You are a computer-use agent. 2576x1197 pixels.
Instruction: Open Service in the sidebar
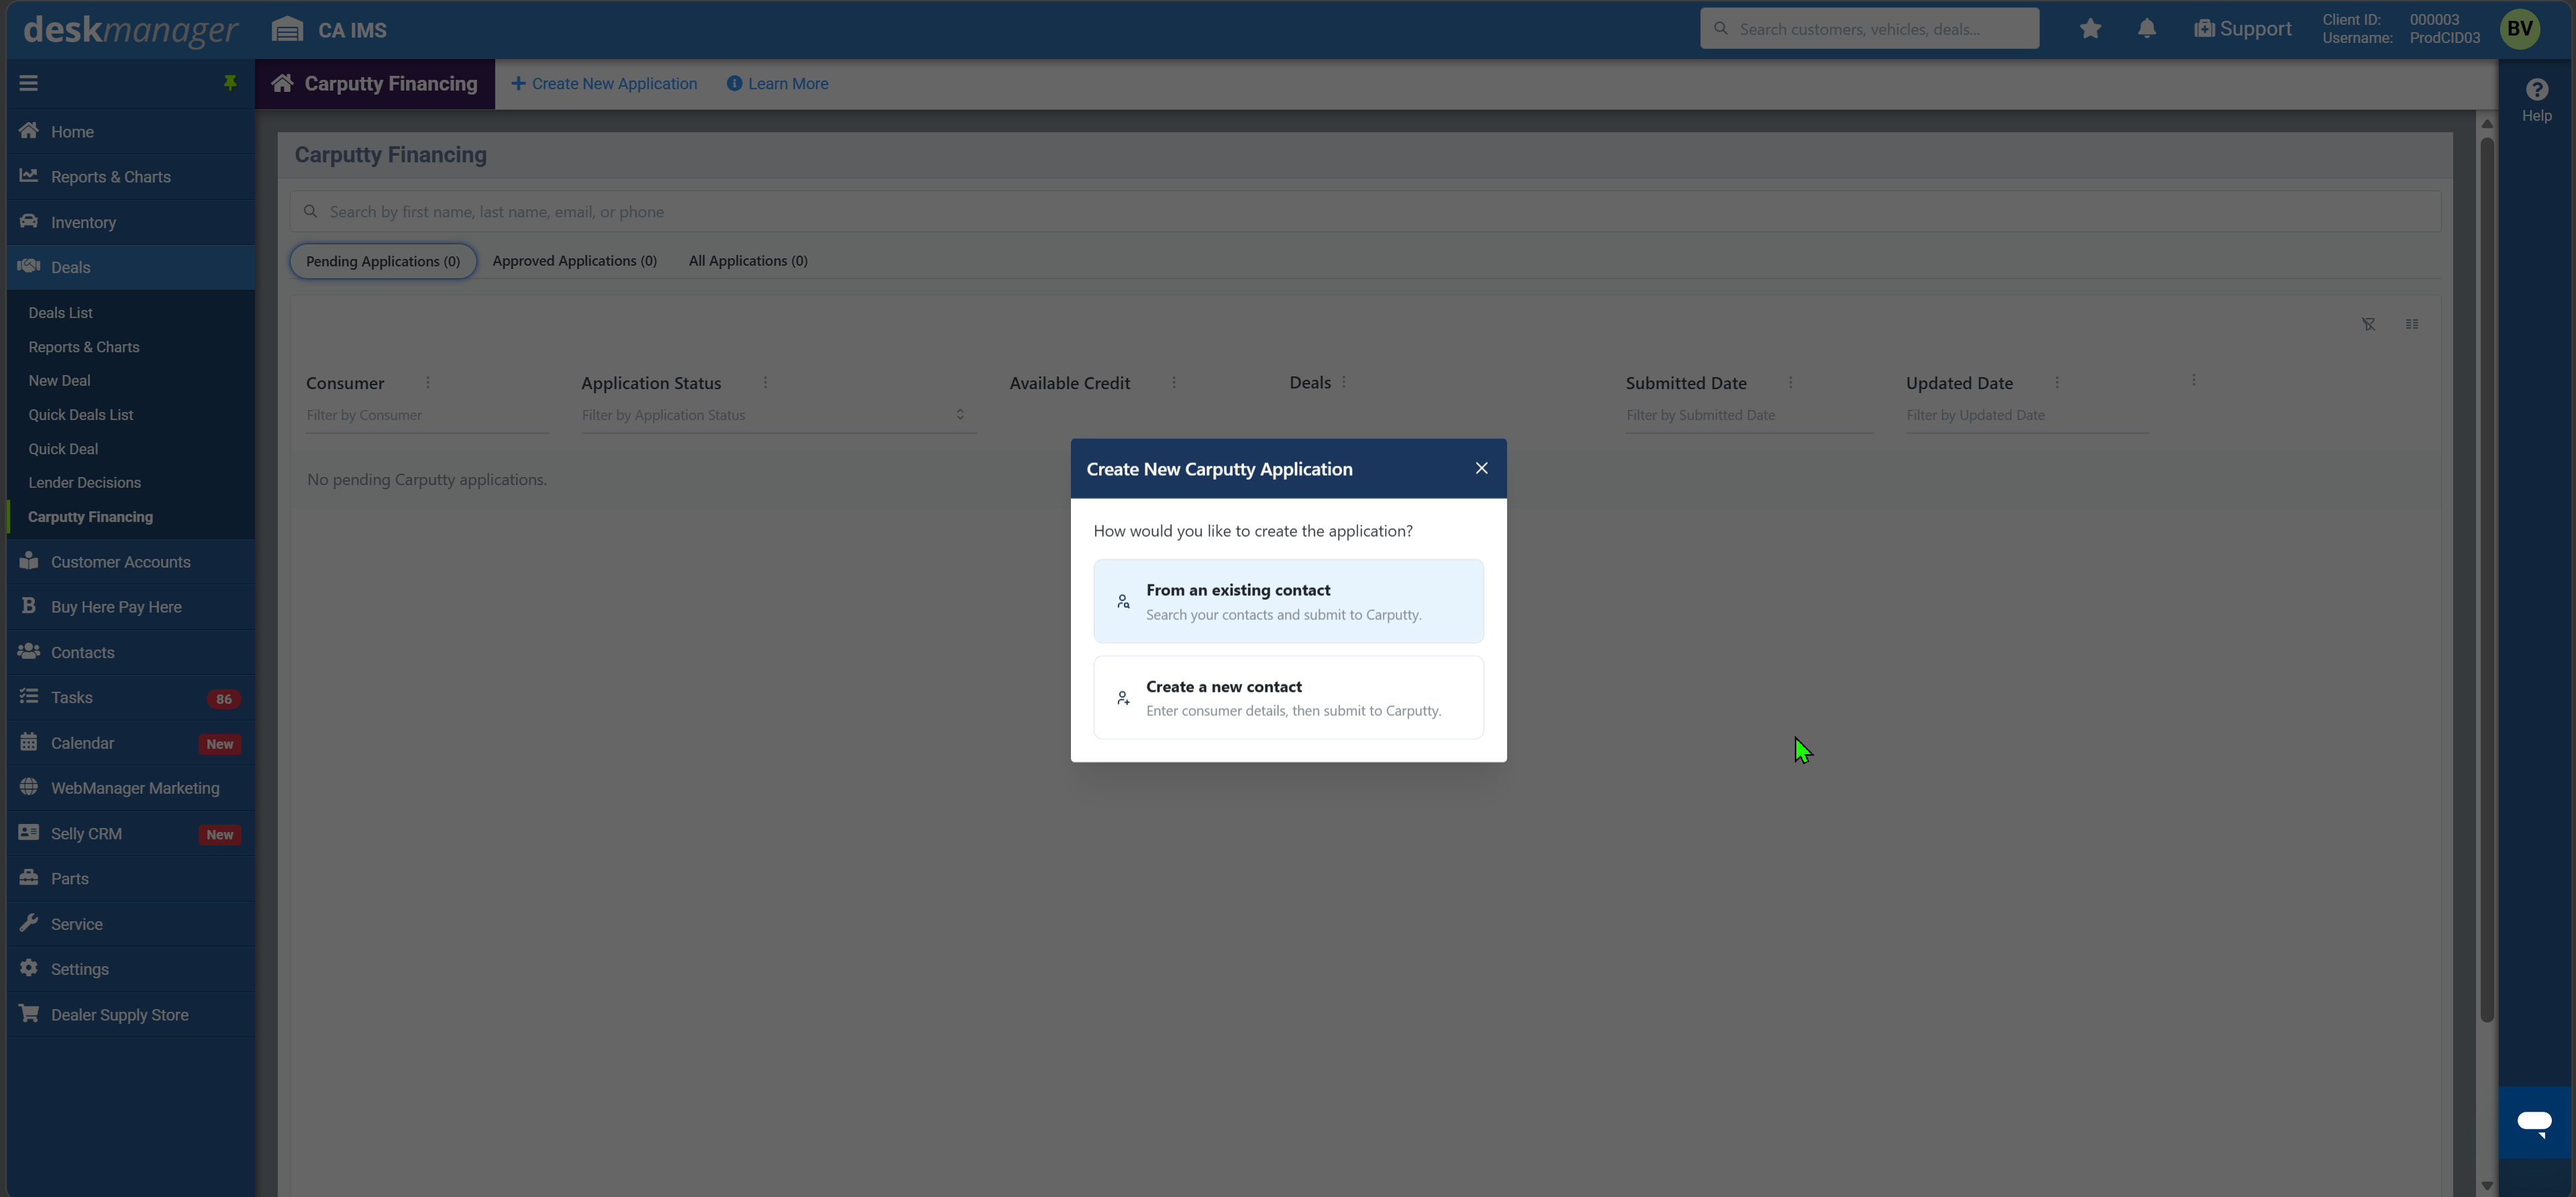coord(131,924)
